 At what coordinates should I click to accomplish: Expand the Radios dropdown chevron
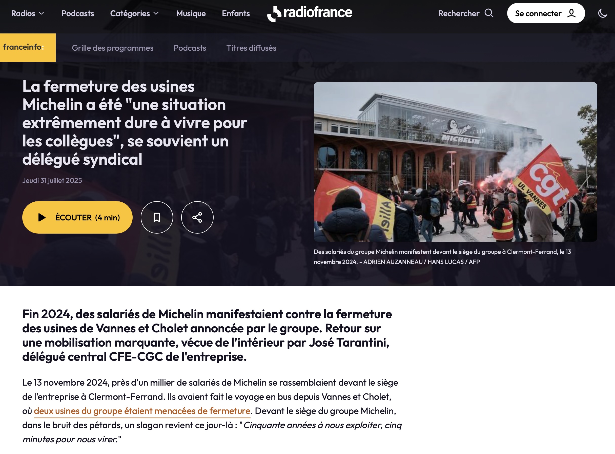(x=42, y=13)
